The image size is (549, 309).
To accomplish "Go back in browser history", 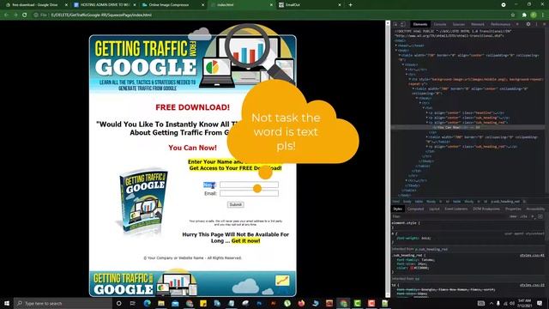I will (x=6, y=15).
